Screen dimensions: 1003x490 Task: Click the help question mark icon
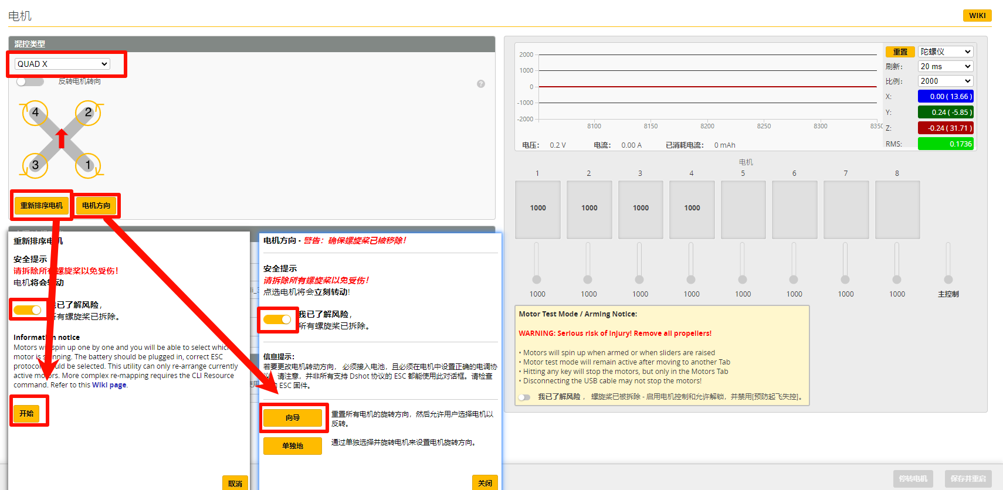pos(481,84)
